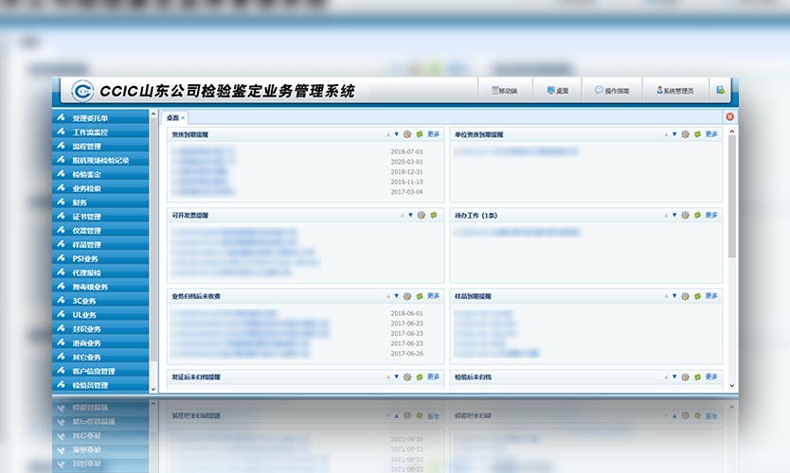Click 更多 in 单位资质到期提醒 panel
This screenshot has width=790, height=473.
tap(711, 134)
